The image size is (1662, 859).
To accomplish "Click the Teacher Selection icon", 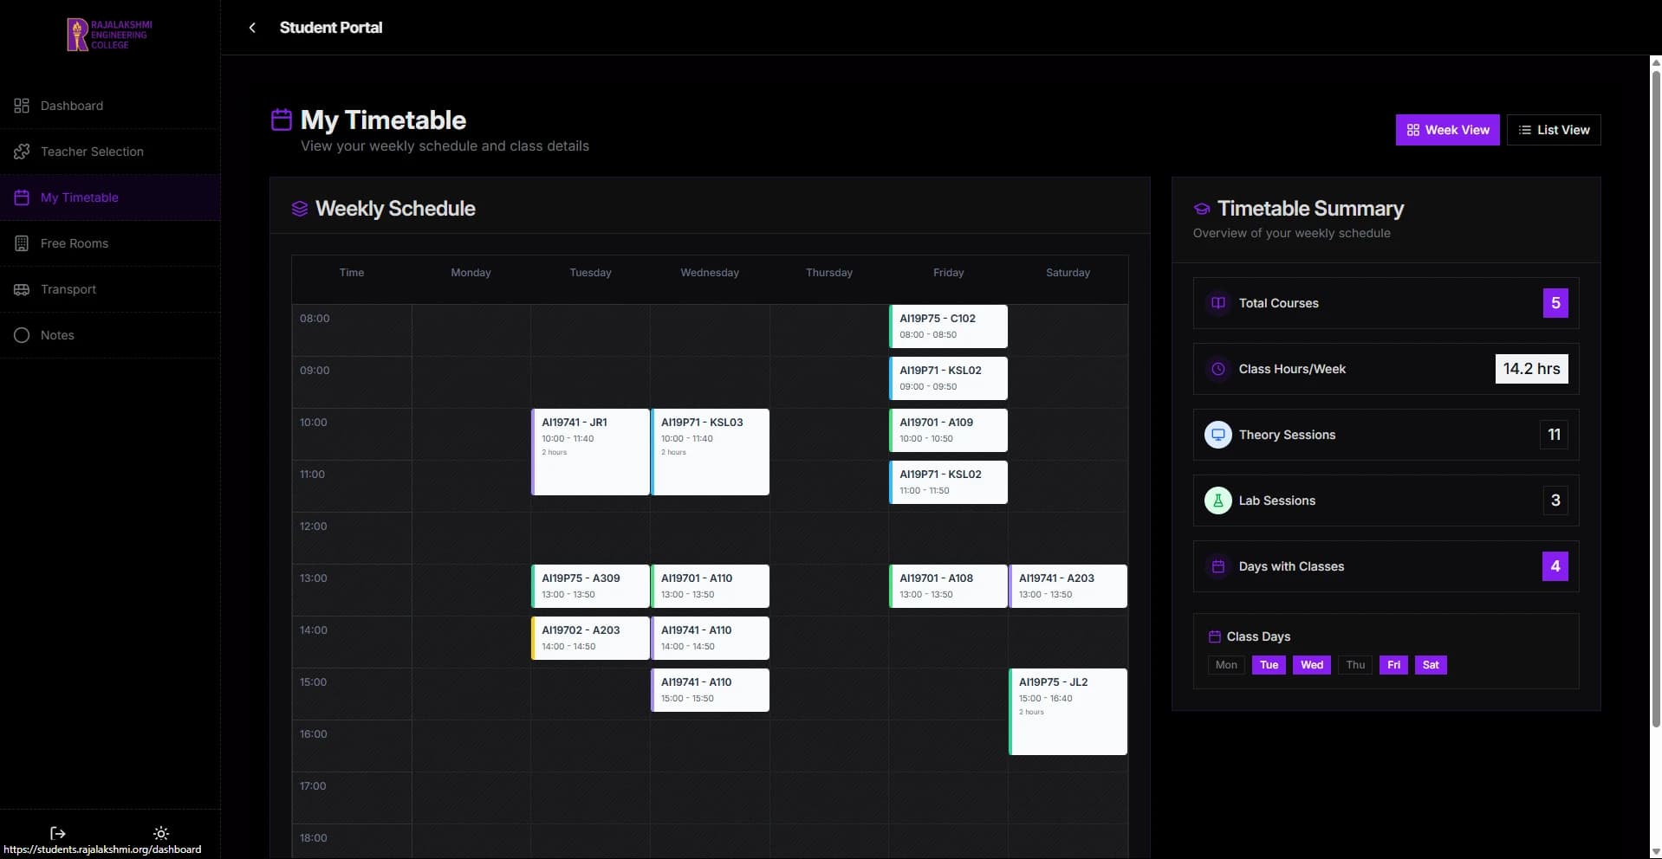I will 22,151.
